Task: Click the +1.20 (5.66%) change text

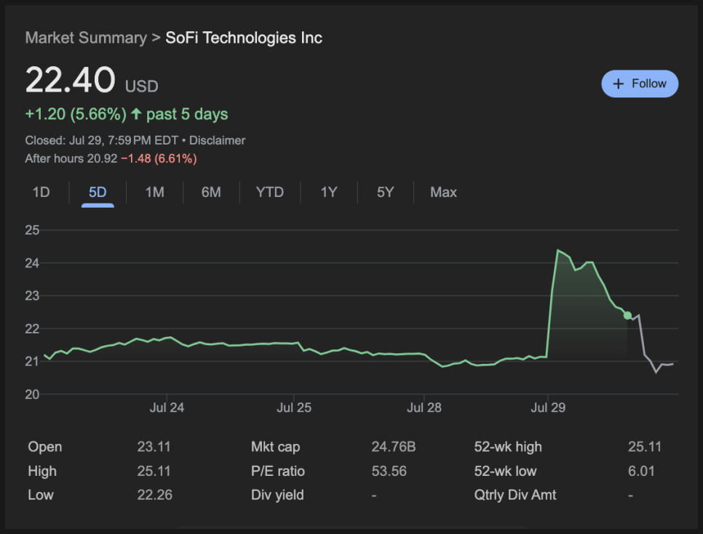Action: (76, 113)
